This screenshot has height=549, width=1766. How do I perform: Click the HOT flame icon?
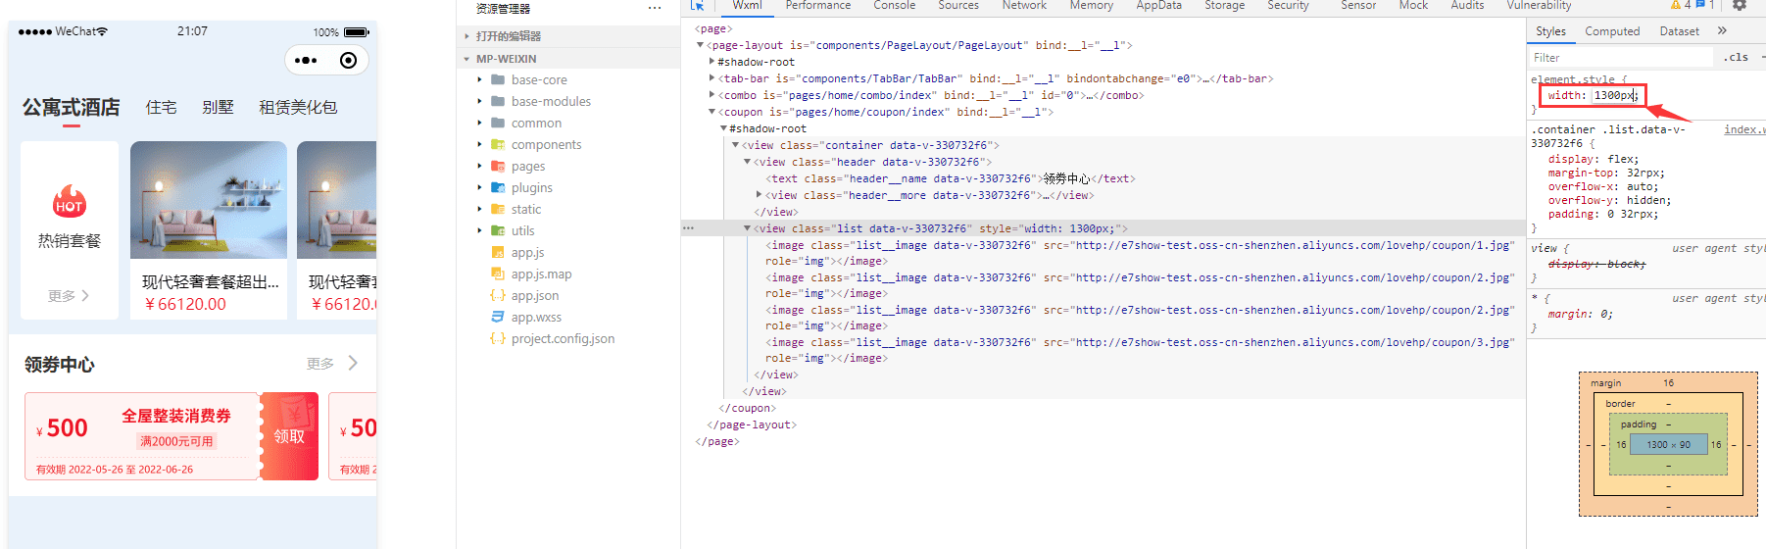[x=70, y=201]
